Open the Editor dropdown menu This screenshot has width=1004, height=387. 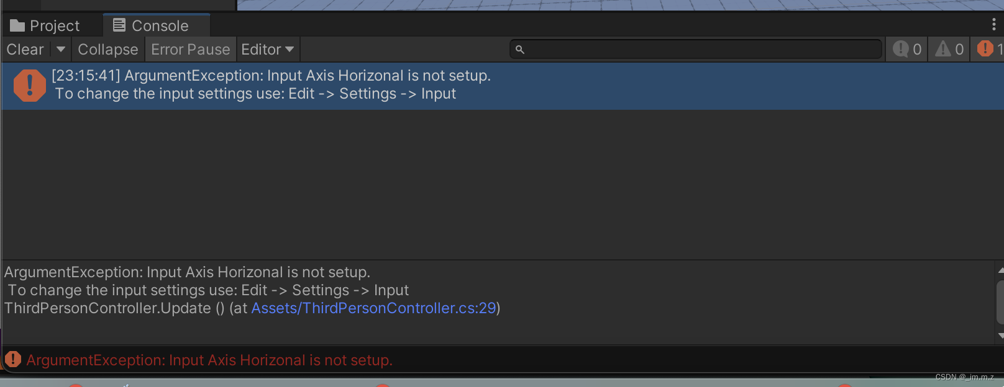268,49
